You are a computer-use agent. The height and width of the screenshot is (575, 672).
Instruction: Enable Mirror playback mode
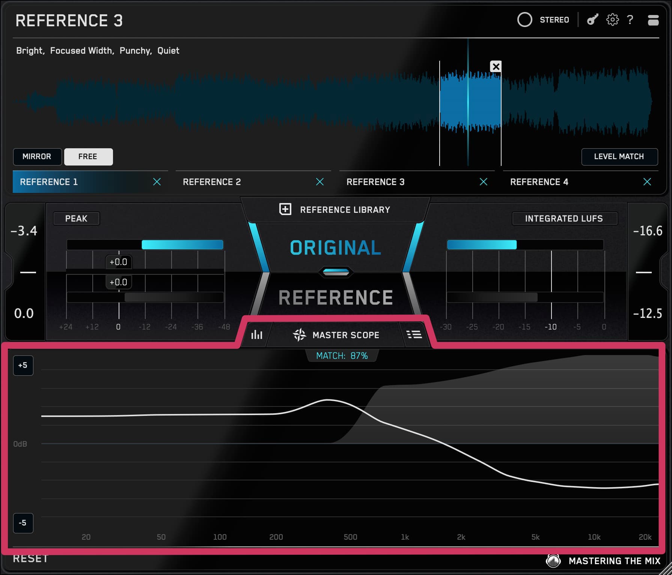click(x=37, y=157)
